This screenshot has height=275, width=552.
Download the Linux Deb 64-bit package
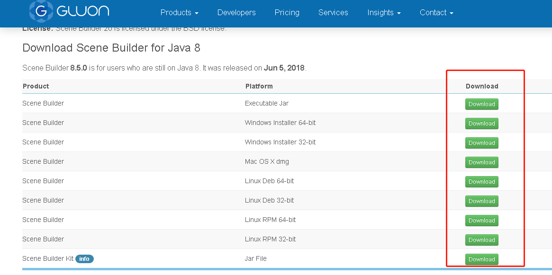click(x=481, y=182)
